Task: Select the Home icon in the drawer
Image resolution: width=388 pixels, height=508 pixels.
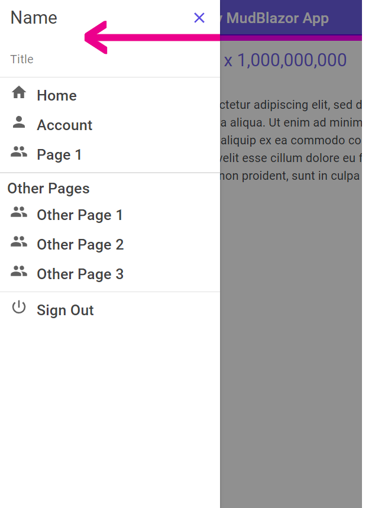Action: coord(19,93)
